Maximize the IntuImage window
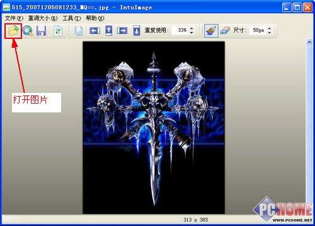Image resolution: width=315 pixels, height=226 pixels. point(297,8)
